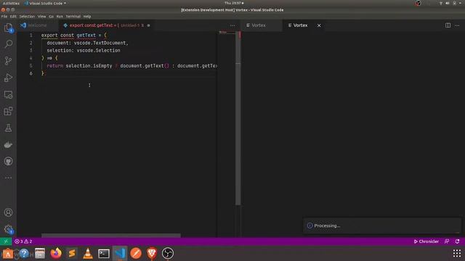Click the Chronicler status bar button
This screenshot has width=465, height=261.
[x=426, y=241]
